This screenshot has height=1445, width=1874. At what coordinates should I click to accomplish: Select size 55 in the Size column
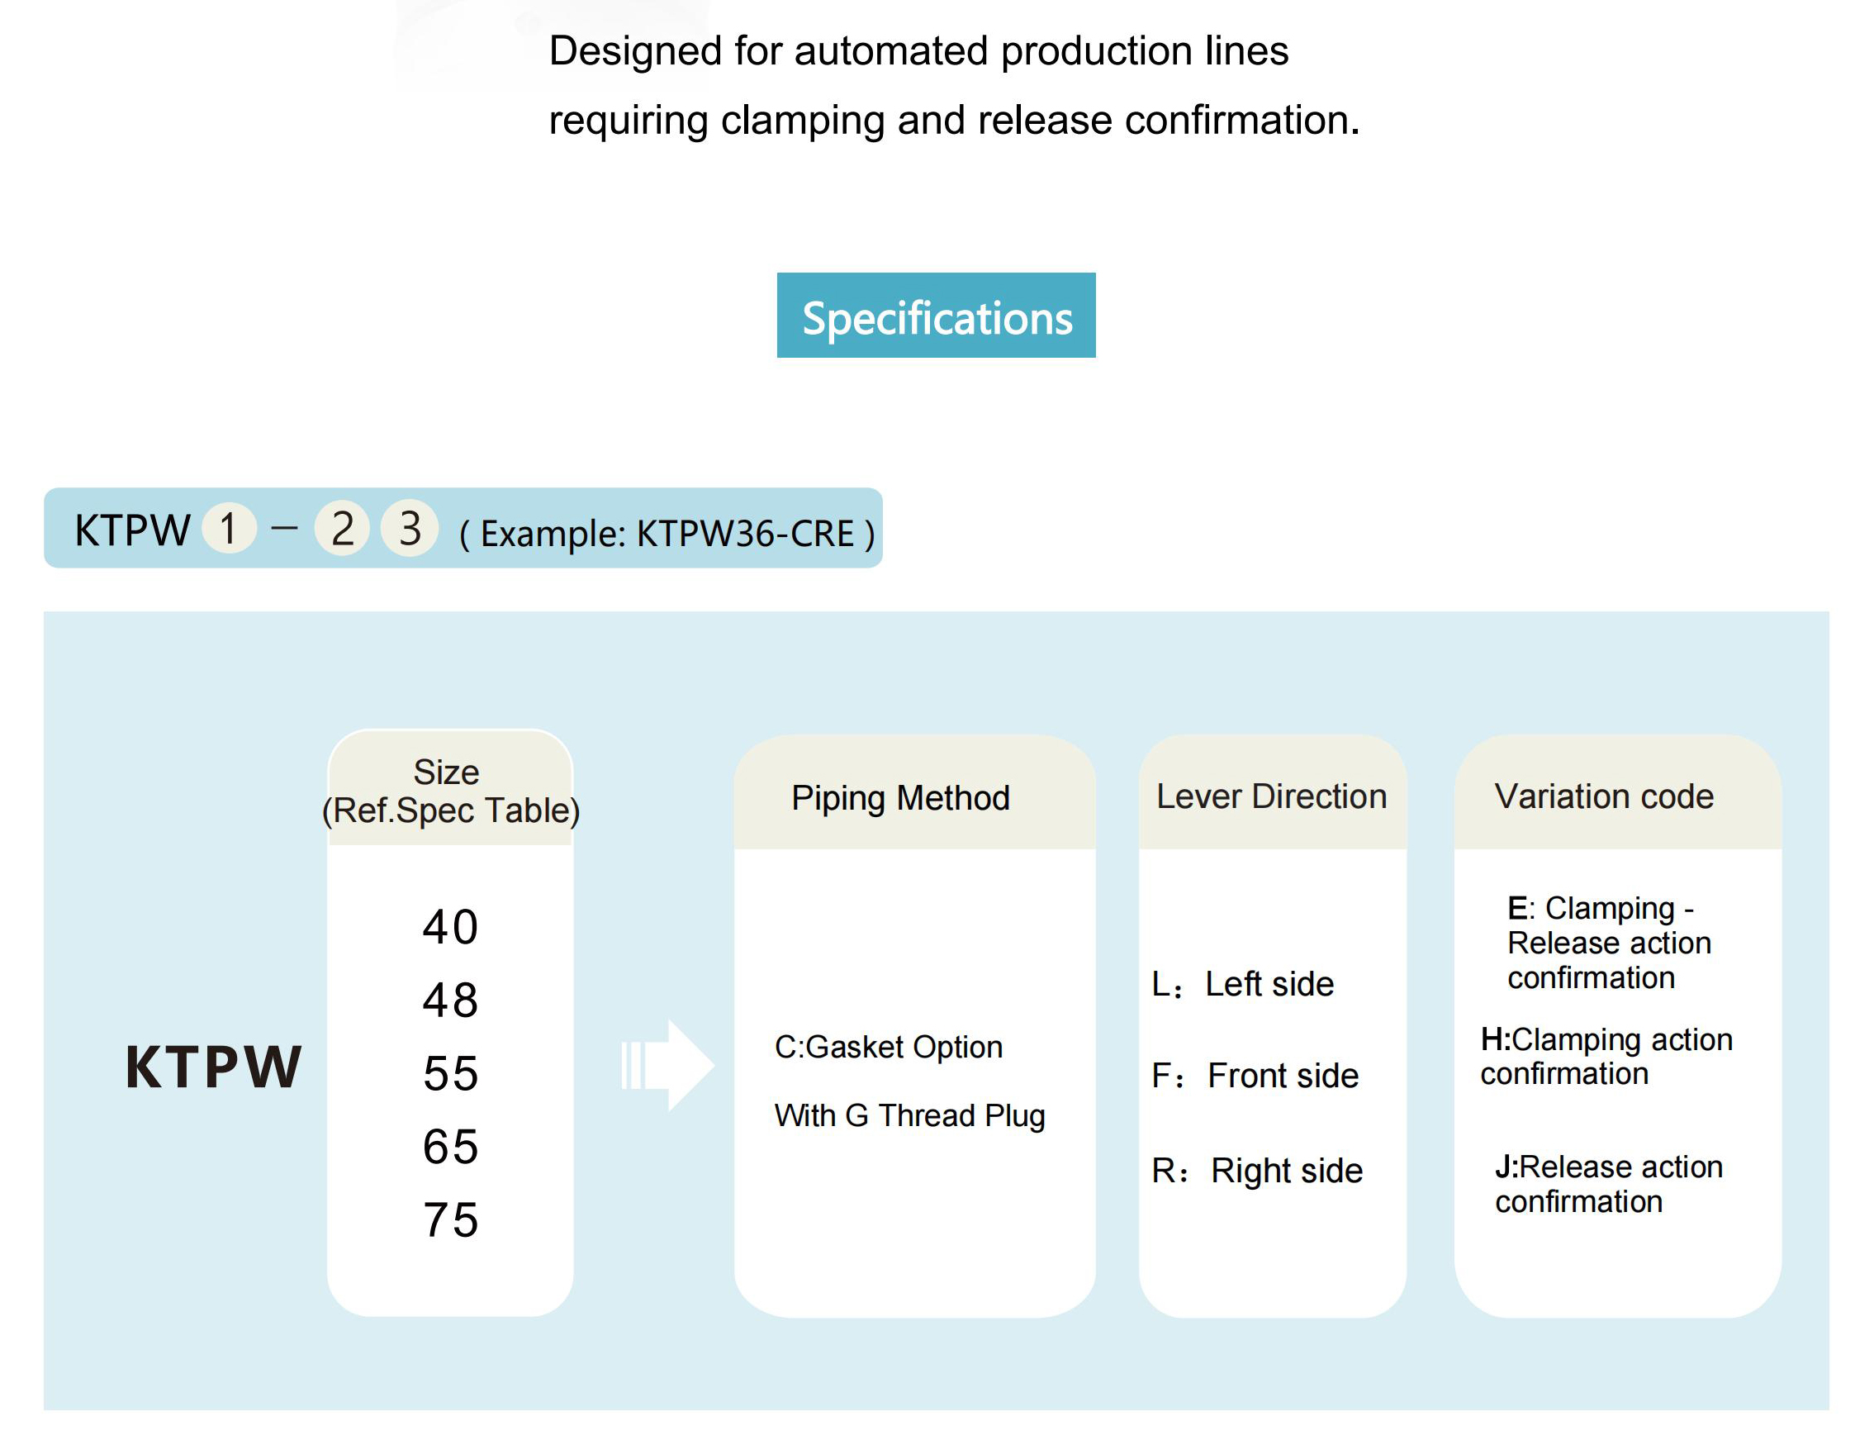point(450,1073)
